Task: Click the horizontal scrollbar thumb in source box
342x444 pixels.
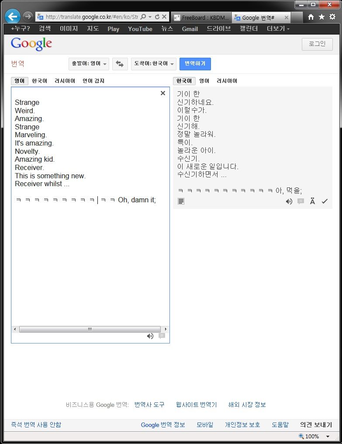Action: [x=90, y=329]
